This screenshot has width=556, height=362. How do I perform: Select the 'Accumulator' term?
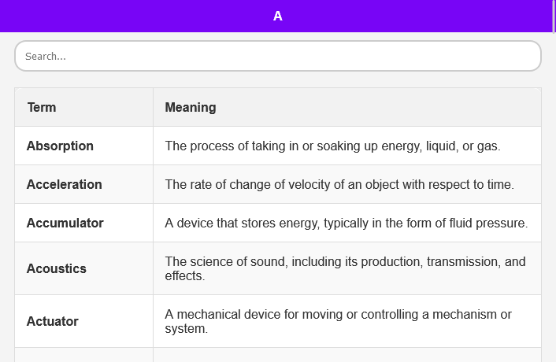[x=65, y=223]
